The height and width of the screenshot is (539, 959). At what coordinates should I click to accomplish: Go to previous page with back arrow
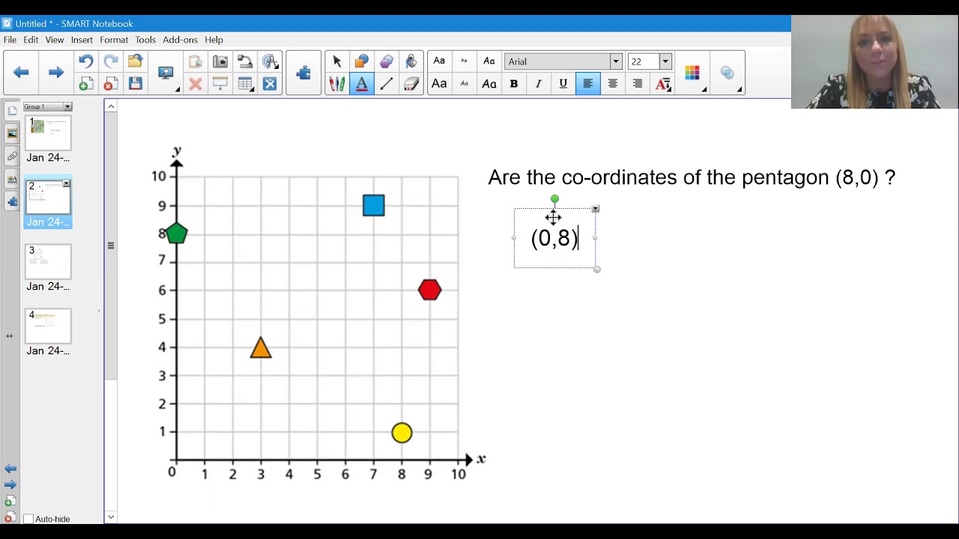tap(21, 73)
